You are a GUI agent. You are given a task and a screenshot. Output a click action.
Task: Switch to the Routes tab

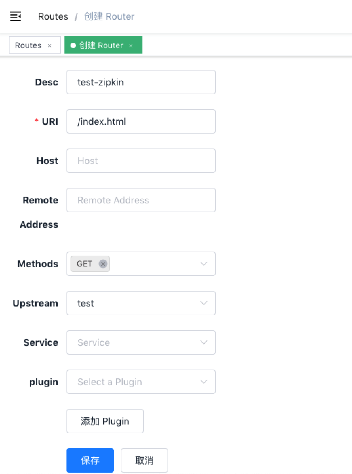coord(28,45)
